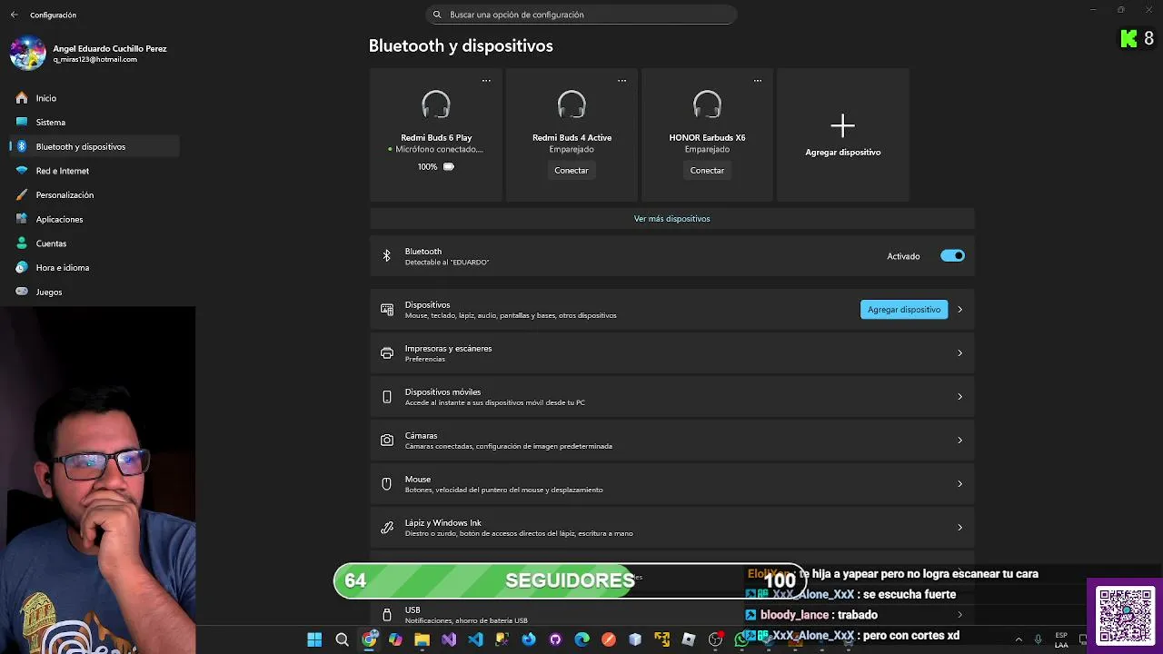Click the battery icon showing 100%

click(x=448, y=167)
